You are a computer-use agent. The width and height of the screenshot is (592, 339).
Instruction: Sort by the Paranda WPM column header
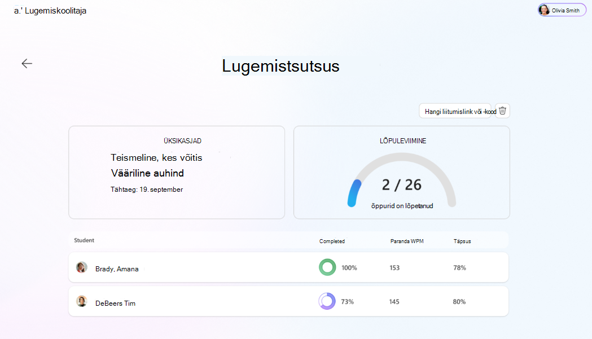(x=407, y=241)
